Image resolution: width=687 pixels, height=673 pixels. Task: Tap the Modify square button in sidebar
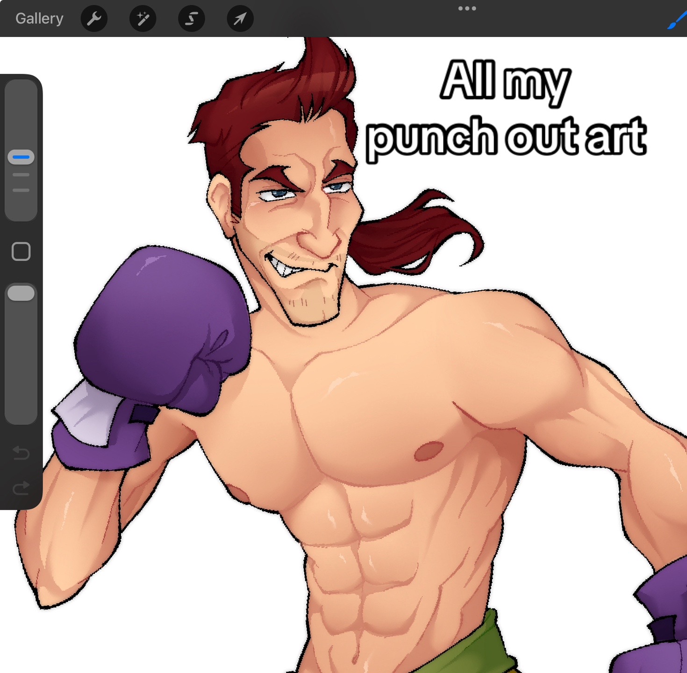pyautogui.click(x=21, y=251)
